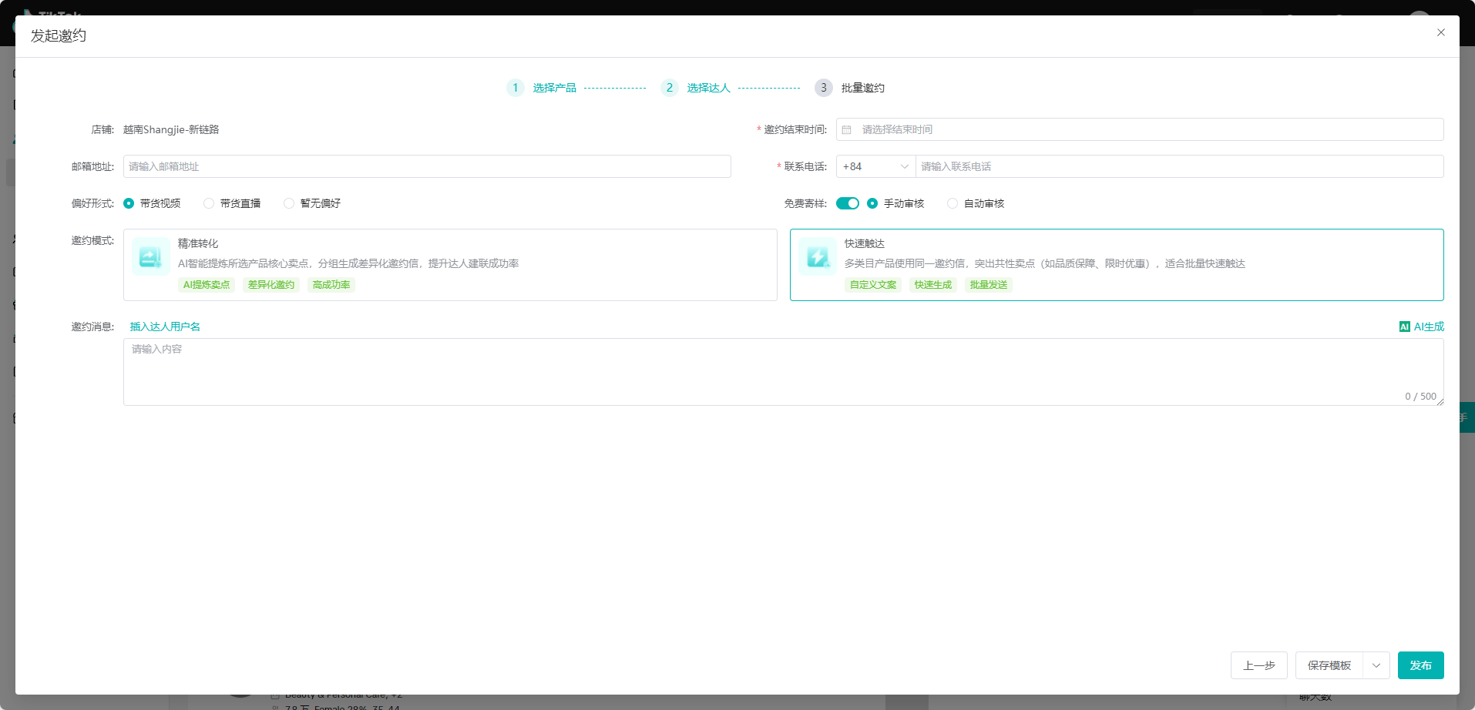Expand the 保存模板 dropdown arrow
Screen dimensions: 1475x710
[1376, 665]
